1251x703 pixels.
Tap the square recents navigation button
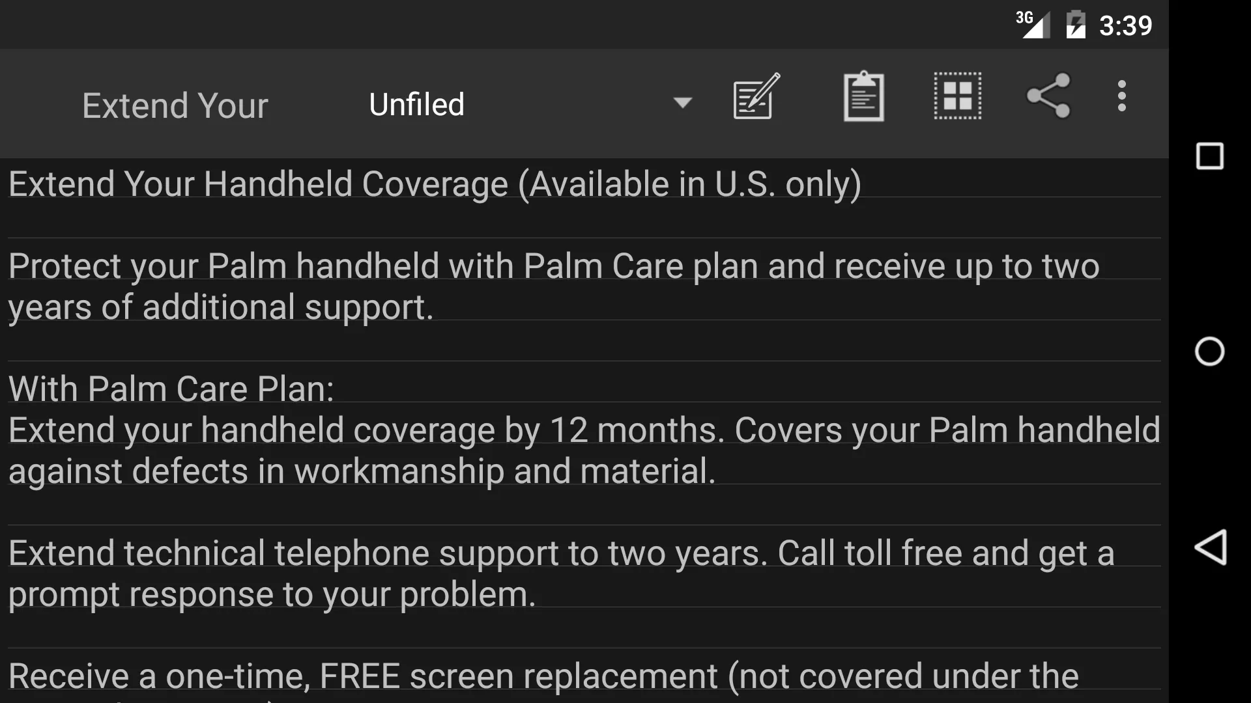pos(1209,156)
